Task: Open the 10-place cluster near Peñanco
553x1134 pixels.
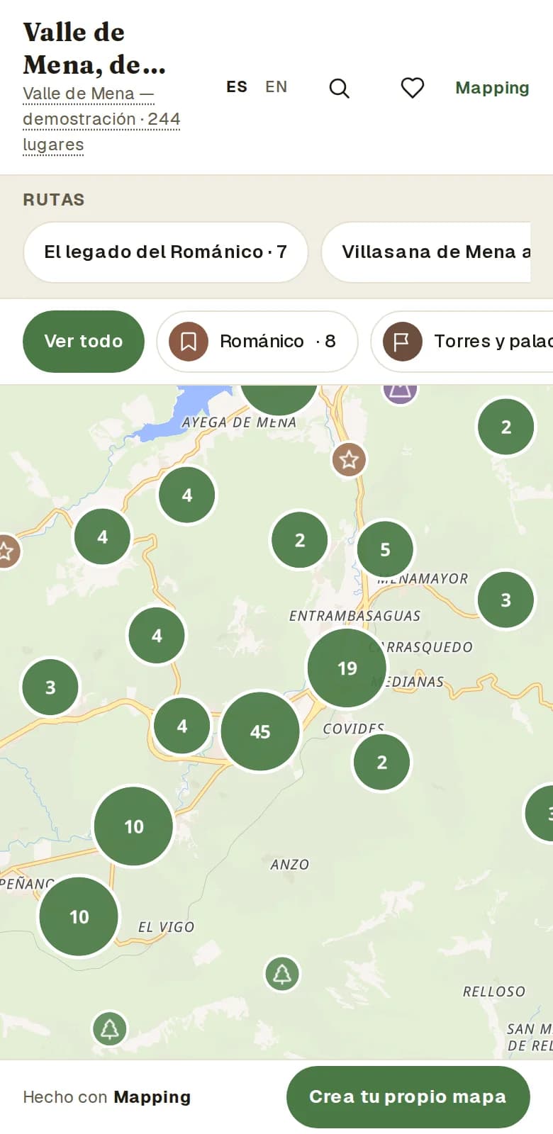Action: point(79,916)
